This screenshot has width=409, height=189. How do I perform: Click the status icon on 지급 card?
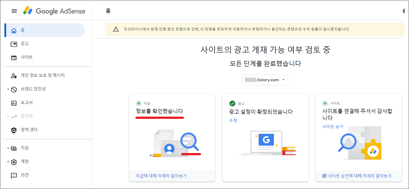click(139, 103)
